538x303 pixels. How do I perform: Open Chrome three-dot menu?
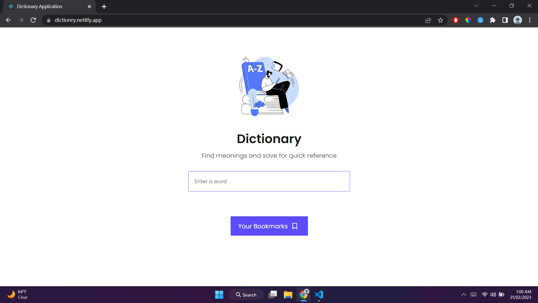click(530, 20)
